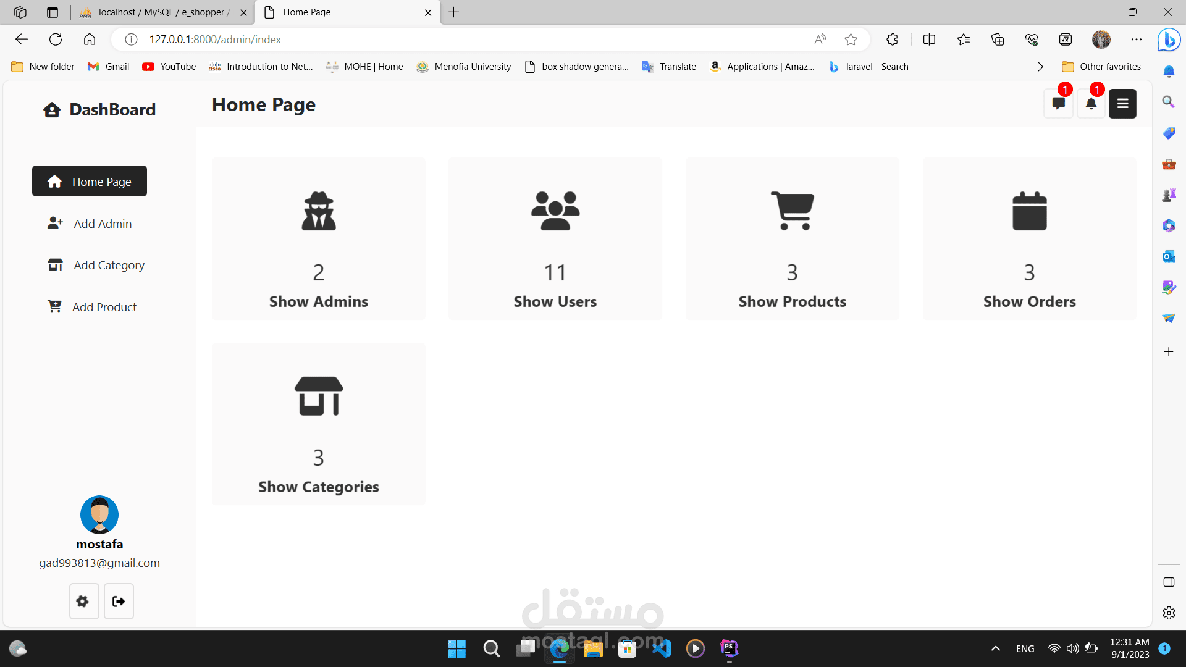Click mostafa's profile avatar
Image resolution: width=1186 pixels, height=667 pixels.
99,514
